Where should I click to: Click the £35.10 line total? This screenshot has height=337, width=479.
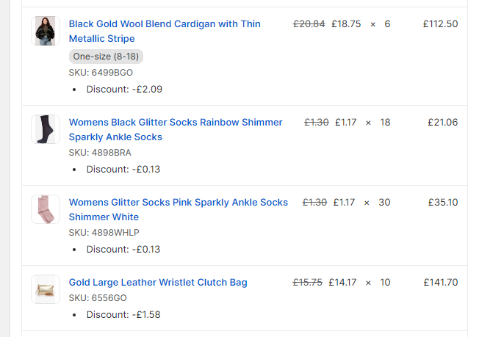pos(442,203)
